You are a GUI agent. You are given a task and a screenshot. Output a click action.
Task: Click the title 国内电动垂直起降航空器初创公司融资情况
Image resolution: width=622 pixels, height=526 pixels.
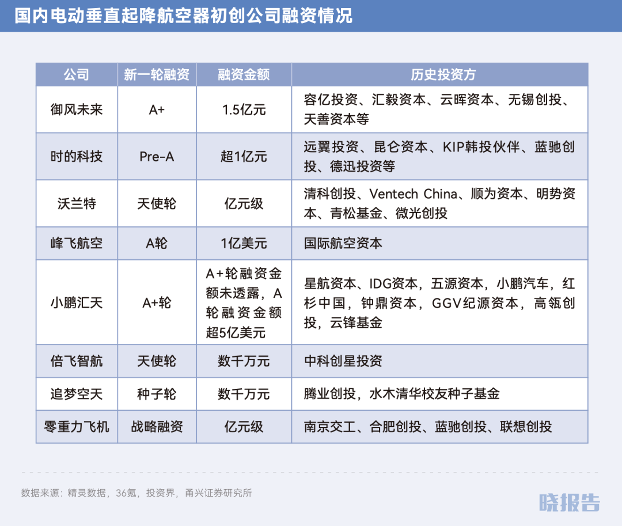pos(183,16)
